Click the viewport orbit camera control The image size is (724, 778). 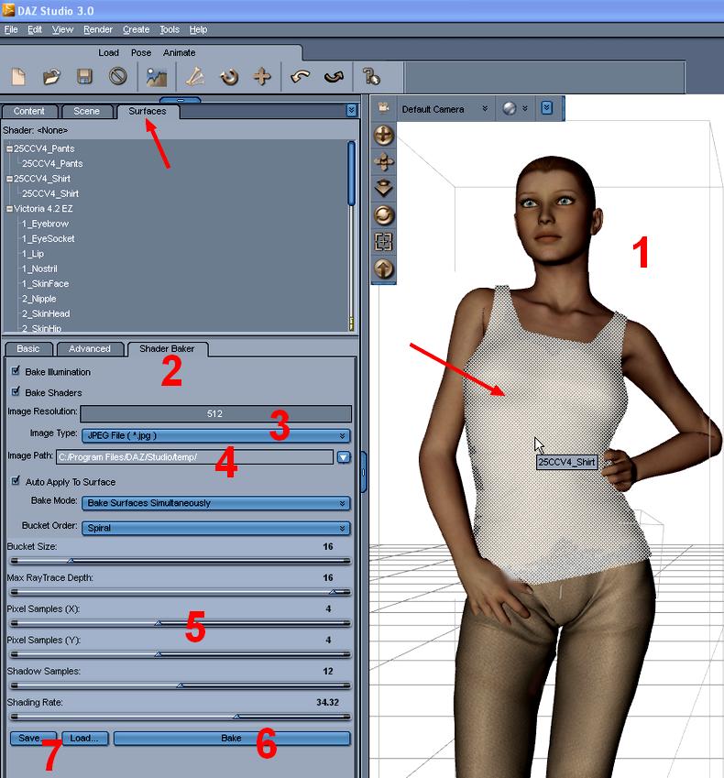(384, 135)
